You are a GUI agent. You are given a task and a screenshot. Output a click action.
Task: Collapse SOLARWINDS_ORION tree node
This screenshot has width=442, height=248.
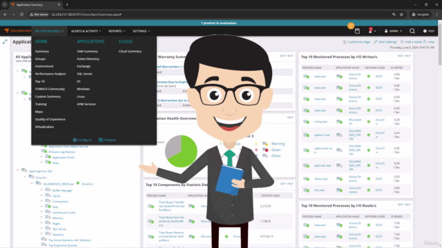32,183
